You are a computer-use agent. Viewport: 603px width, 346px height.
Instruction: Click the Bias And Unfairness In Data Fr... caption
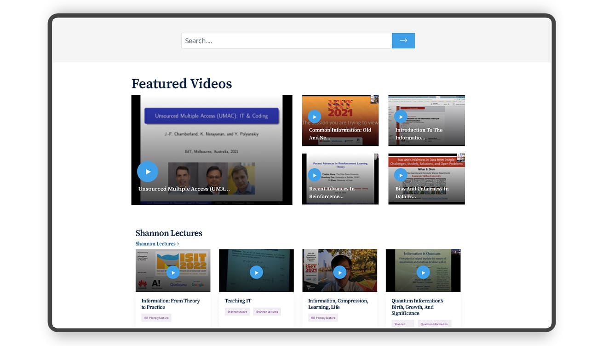tap(422, 193)
